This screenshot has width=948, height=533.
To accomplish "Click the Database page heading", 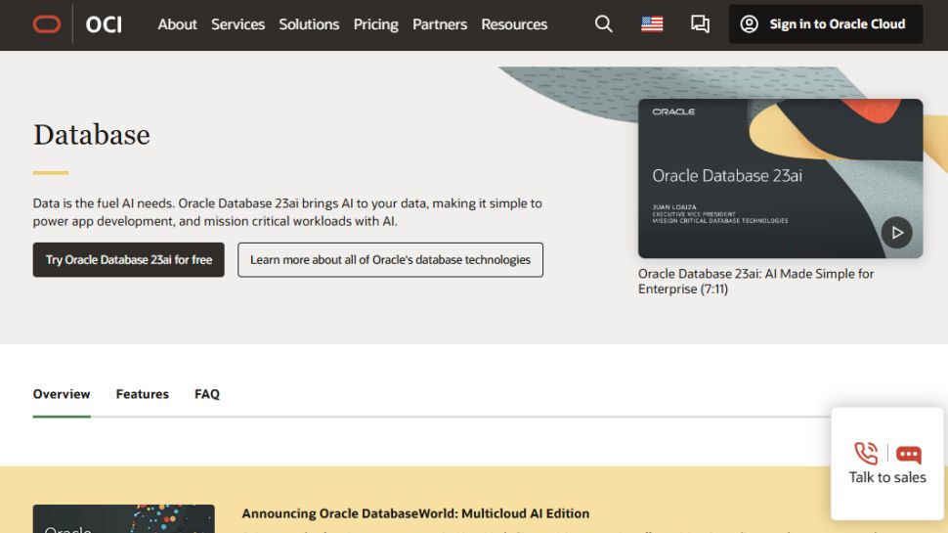I will click(x=91, y=134).
